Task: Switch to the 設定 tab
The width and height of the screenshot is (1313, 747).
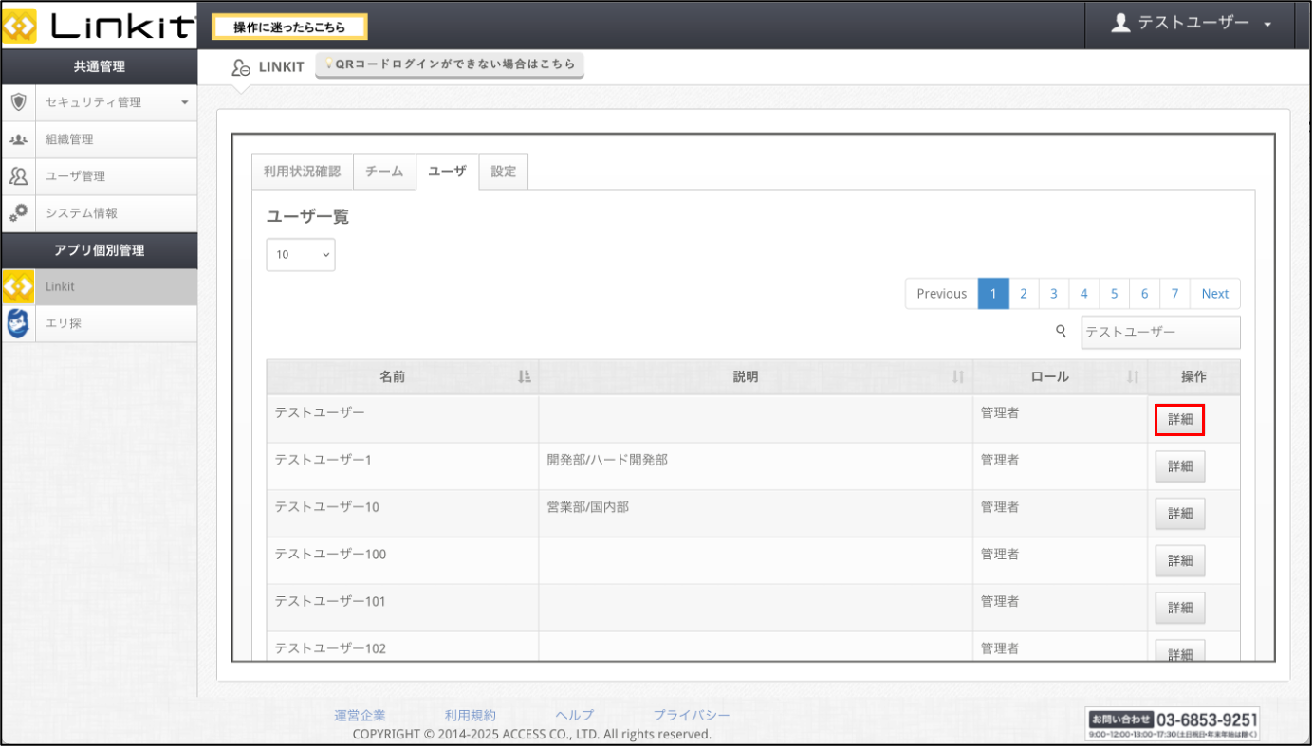Action: pyautogui.click(x=503, y=172)
